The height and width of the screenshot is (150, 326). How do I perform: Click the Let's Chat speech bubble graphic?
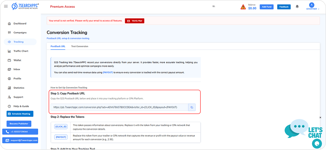click(296, 129)
